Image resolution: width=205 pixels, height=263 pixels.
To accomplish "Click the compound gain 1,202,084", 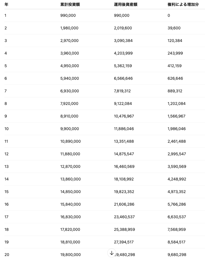I will (x=177, y=104).
